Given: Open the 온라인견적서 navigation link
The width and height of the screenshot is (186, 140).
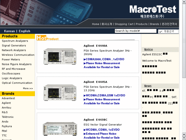Looking at the screenshot, I should coord(169,24).
